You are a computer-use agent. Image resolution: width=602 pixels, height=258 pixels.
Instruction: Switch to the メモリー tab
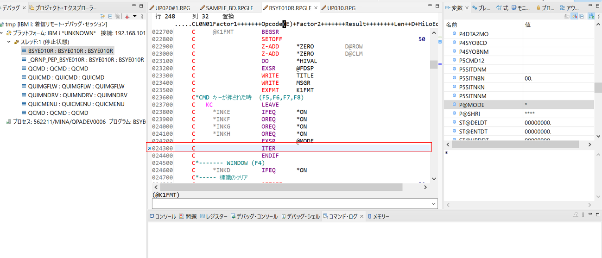pos(378,216)
